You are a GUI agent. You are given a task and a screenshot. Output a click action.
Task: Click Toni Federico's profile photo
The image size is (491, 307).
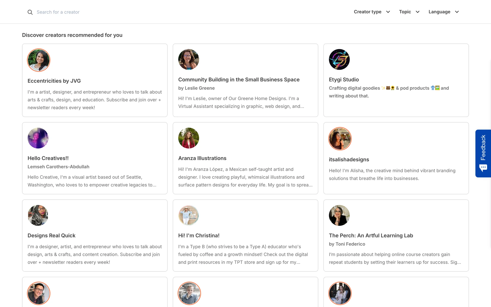tap(339, 215)
